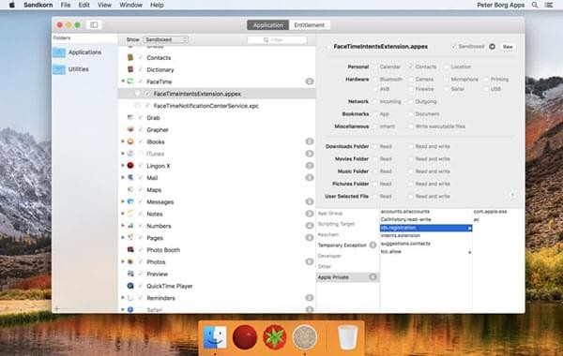Open the tomato app in the Dock
Image resolution: width=563 pixels, height=356 pixels.
click(274, 337)
